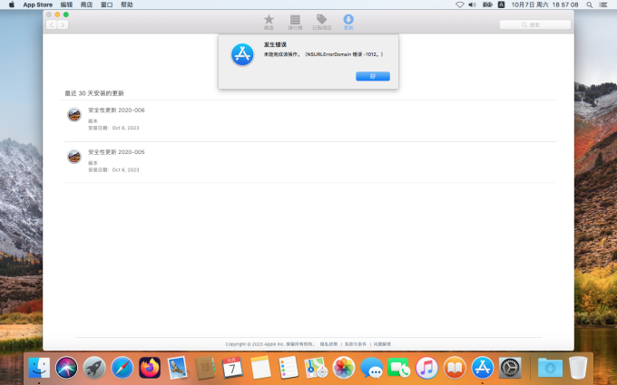
Task: Click the App Store icon in the error dialog
Action: click(x=242, y=54)
